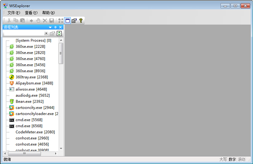
Task: Click the Cut scissors toolbar icon
Action: tap(9, 21)
